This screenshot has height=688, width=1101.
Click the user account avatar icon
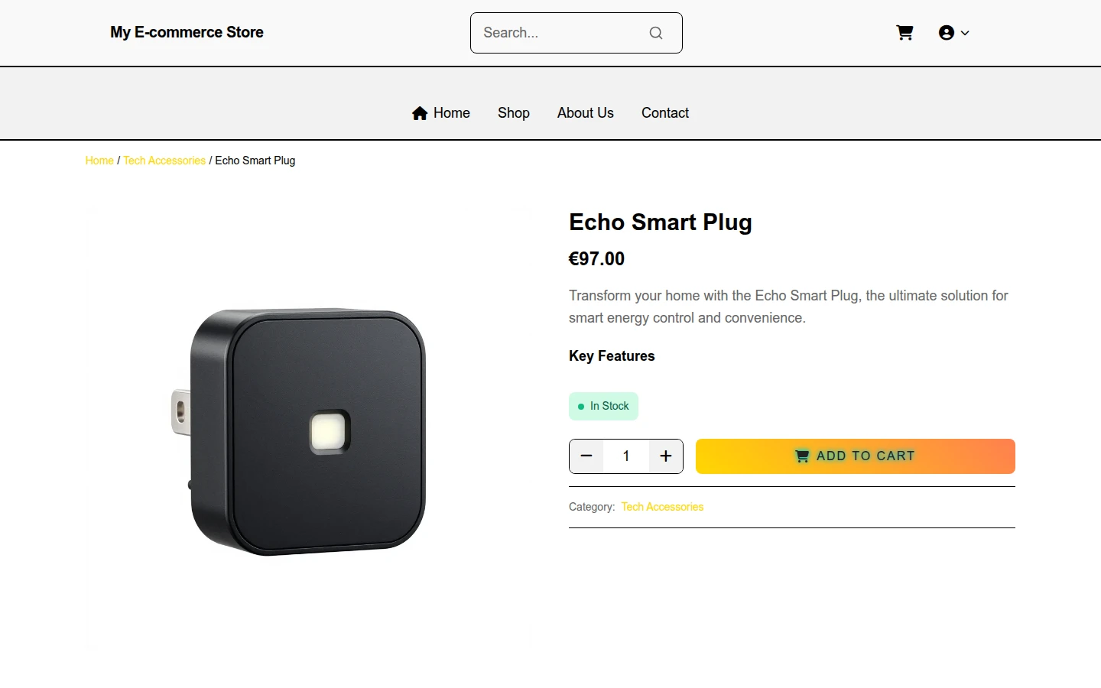tap(947, 33)
